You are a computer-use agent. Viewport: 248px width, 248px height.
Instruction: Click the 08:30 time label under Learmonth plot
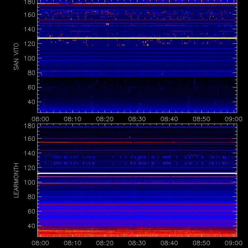tap(137, 243)
